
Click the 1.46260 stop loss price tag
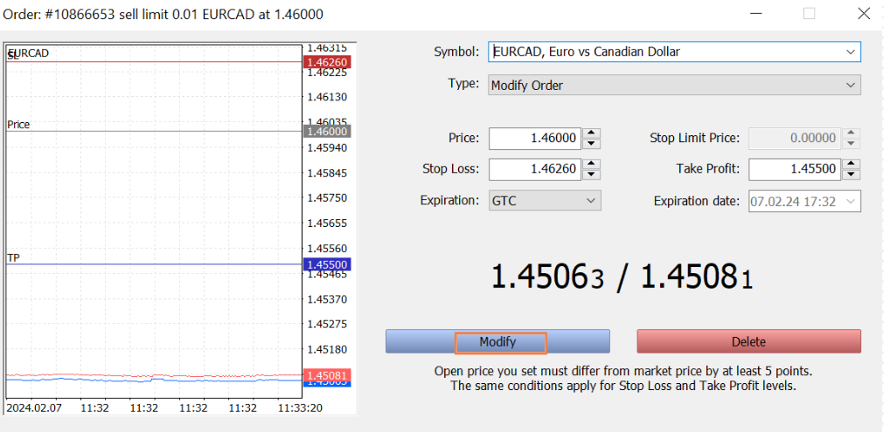click(326, 62)
